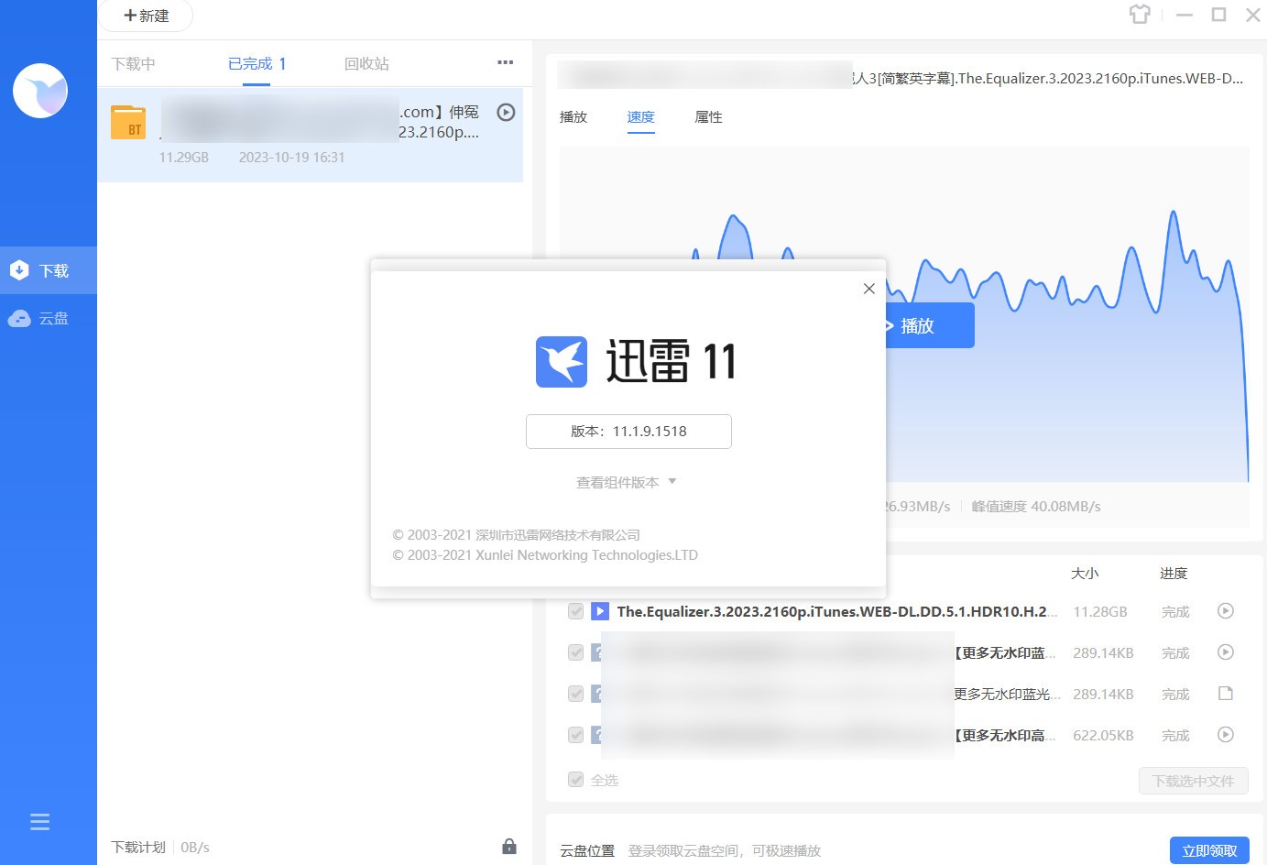Switch to the 下载中 tab
This screenshot has width=1267, height=865.
pos(134,64)
